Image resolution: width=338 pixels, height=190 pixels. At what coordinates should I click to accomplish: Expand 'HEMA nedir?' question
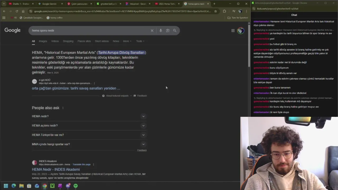89,116
